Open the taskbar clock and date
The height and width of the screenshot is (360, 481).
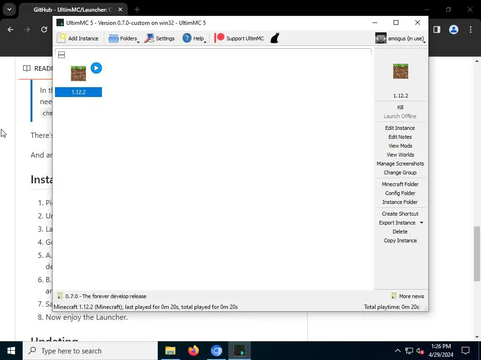pyautogui.click(x=441, y=351)
